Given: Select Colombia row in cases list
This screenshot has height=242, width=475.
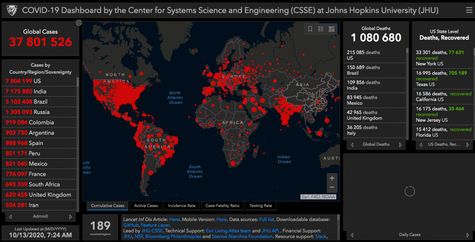Looking at the screenshot, I should click(x=40, y=122).
